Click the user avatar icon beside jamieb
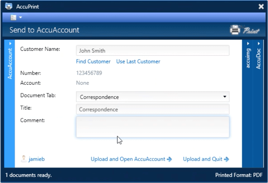This screenshot has width=268, height=183. [x=23, y=159]
